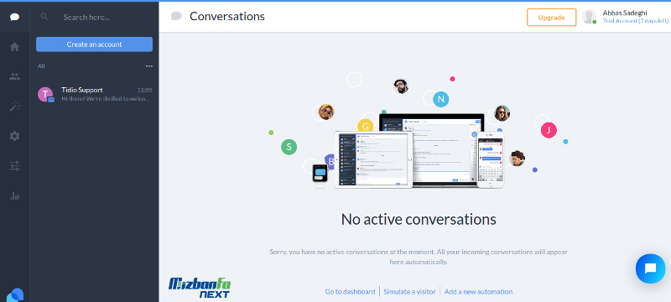Click the Tidio Support 'T' avatar
The image size is (671, 302).
point(45,94)
